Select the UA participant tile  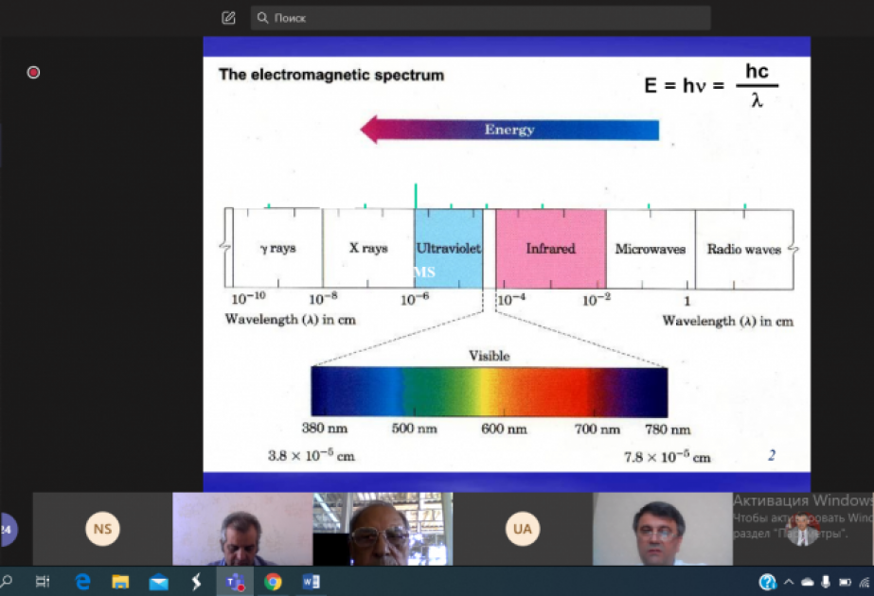[x=523, y=529]
